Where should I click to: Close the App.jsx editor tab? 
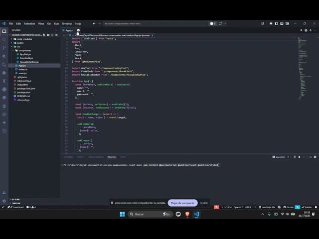pyautogui.click(x=78, y=30)
